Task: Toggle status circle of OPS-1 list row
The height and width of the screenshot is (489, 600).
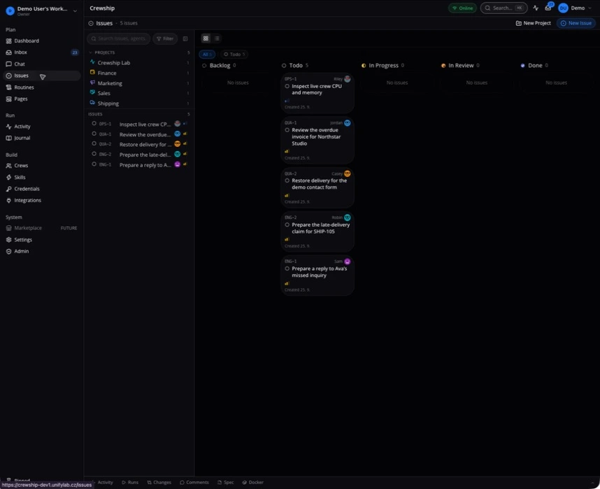Action: click(x=94, y=124)
